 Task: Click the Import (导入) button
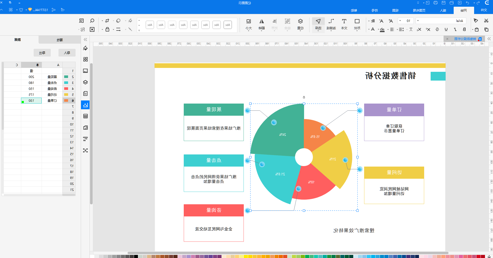(x=67, y=53)
